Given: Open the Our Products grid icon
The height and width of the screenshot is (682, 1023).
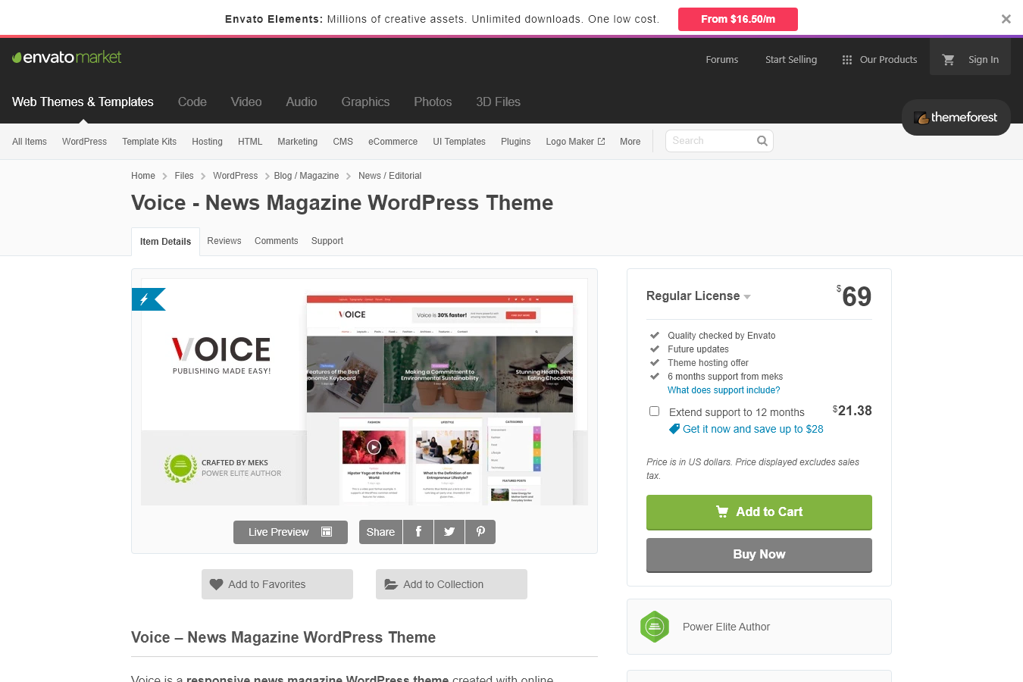Looking at the screenshot, I should pos(847,60).
